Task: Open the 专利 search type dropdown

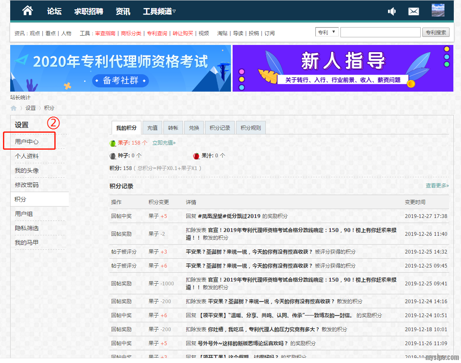Action: tap(326, 32)
